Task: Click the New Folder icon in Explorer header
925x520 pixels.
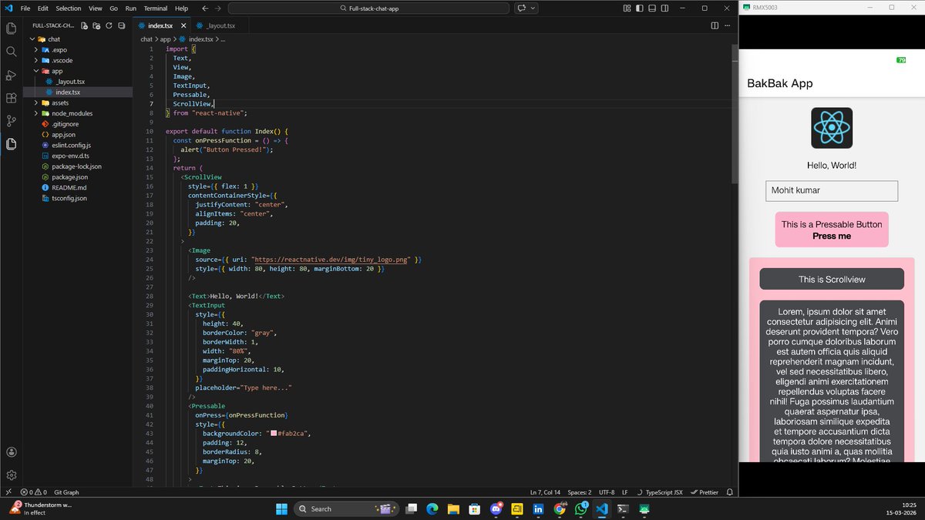Action: 96,25
